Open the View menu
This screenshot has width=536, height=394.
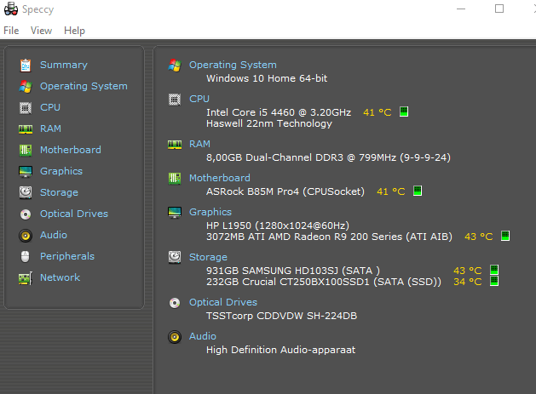(41, 31)
